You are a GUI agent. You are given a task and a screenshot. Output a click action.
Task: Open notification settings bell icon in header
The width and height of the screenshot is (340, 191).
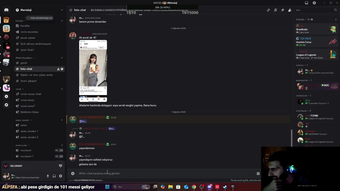pyautogui.click(x=275, y=10)
